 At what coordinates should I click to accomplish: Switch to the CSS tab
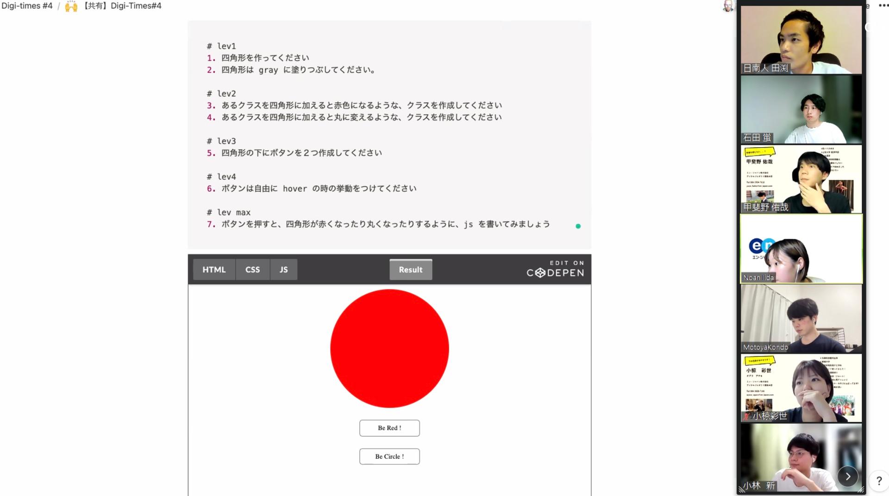click(x=252, y=270)
